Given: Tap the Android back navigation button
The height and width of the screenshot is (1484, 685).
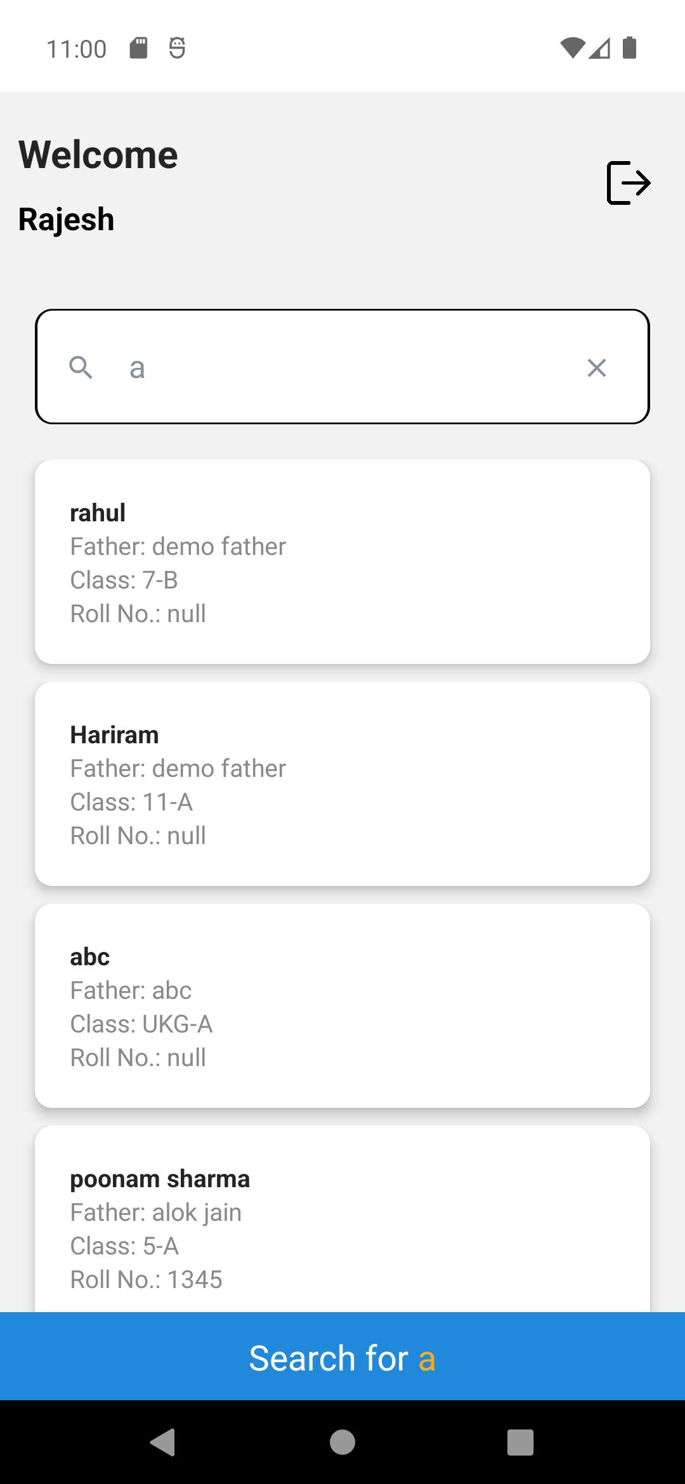Looking at the screenshot, I should click(x=163, y=1442).
